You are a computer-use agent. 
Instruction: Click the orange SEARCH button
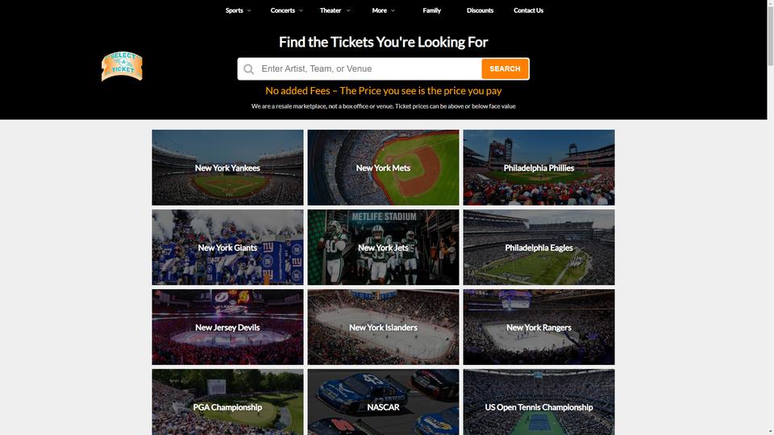click(x=505, y=69)
